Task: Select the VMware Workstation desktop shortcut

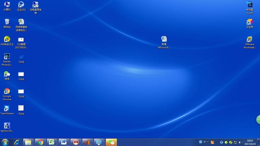Action: click(249, 40)
